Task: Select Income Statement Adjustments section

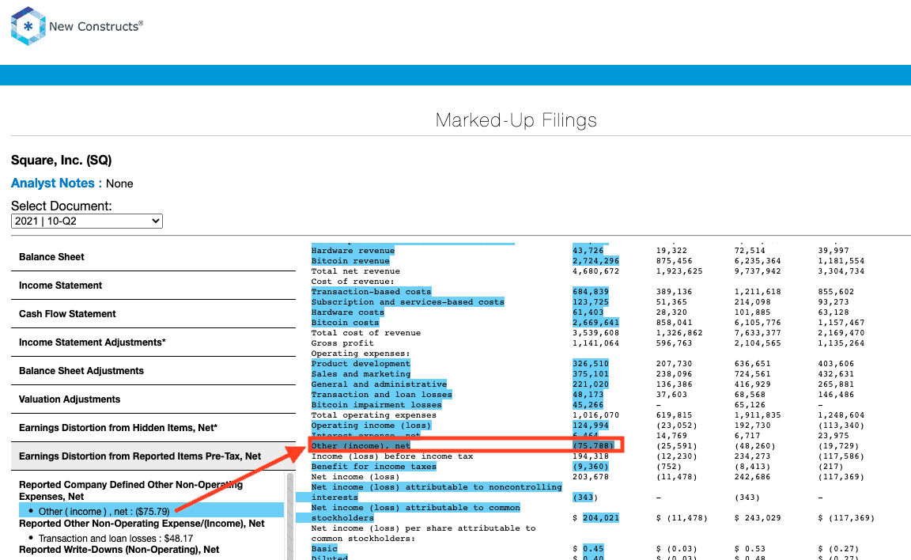Action: pyautogui.click(x=153, y=342)
